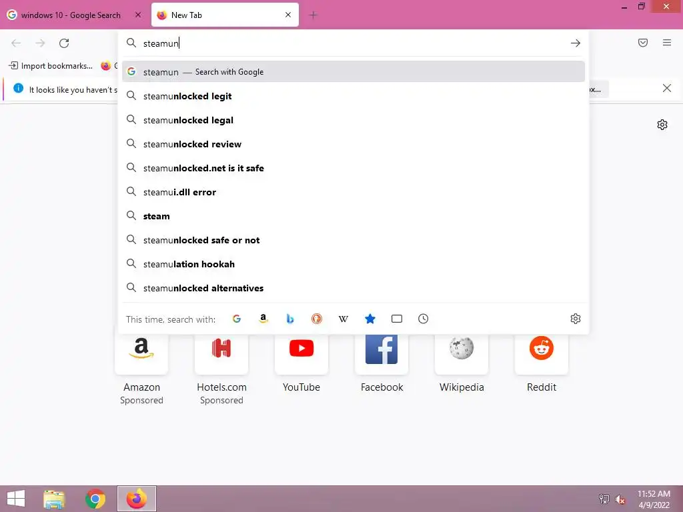Close the New Tab tab
683x512 pixels.
coord(288,15)
